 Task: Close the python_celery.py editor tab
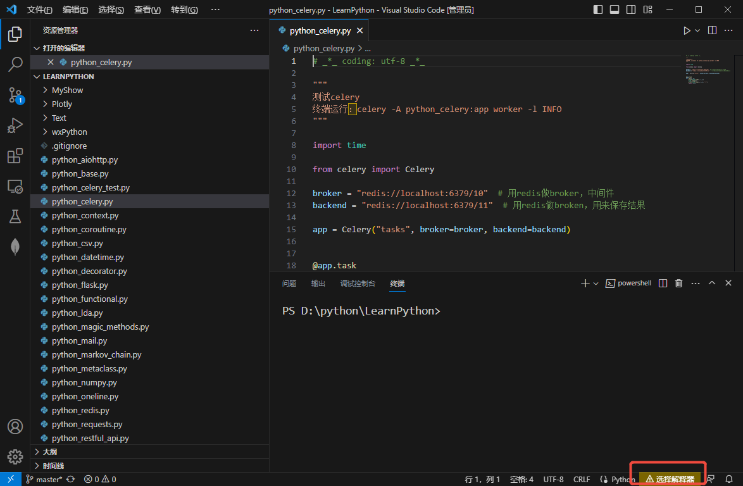(359, 30)
